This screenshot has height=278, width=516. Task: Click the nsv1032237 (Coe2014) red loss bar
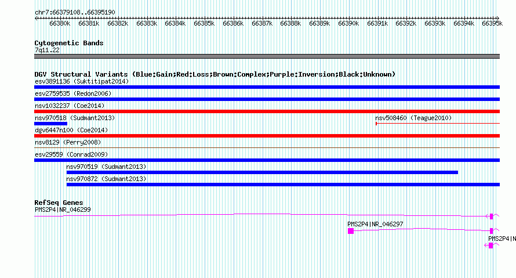point(267,111)
